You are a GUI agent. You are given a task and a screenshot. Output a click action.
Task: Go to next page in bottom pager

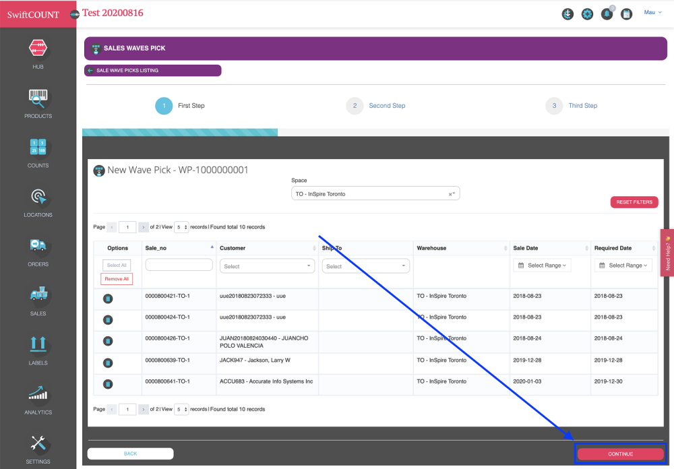click(x=143, y=409)
